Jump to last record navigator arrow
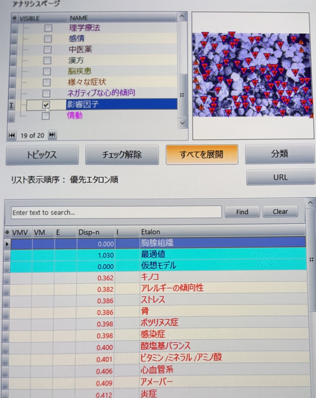 [52, 135]
